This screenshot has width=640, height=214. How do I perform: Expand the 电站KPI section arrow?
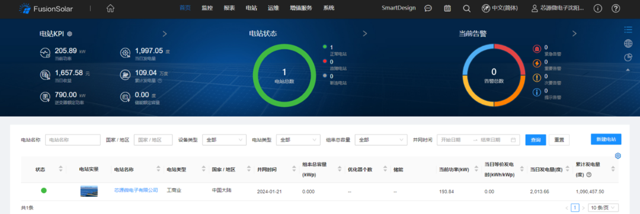pos(165,33)
